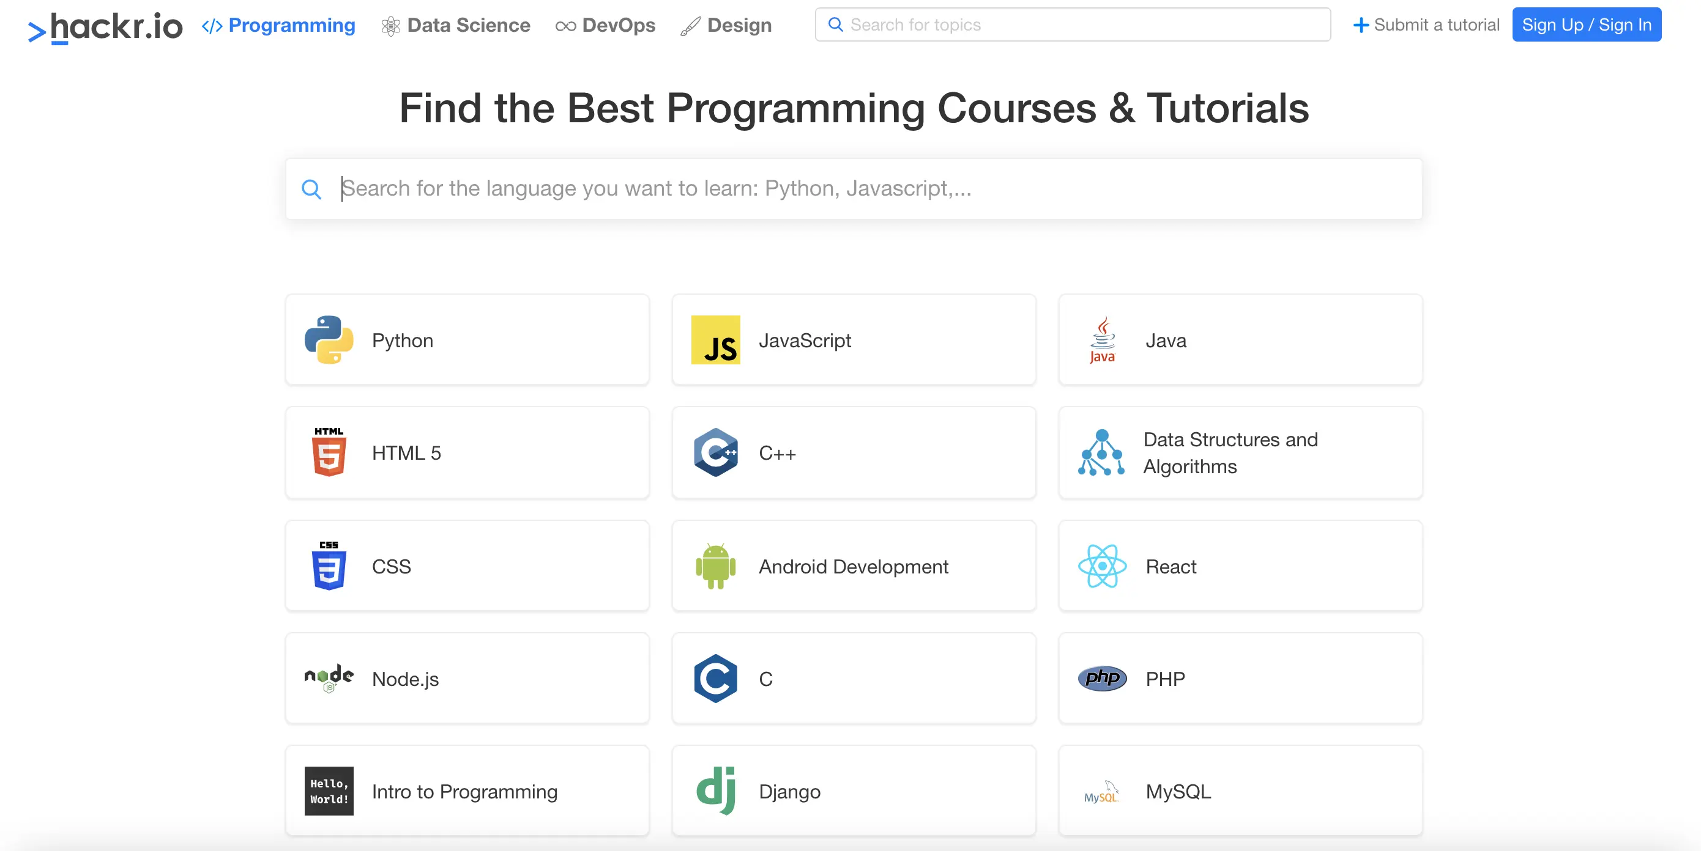Open Intro to Programming label
This screenshot has width=1701, height=851.
coord(465,792)
